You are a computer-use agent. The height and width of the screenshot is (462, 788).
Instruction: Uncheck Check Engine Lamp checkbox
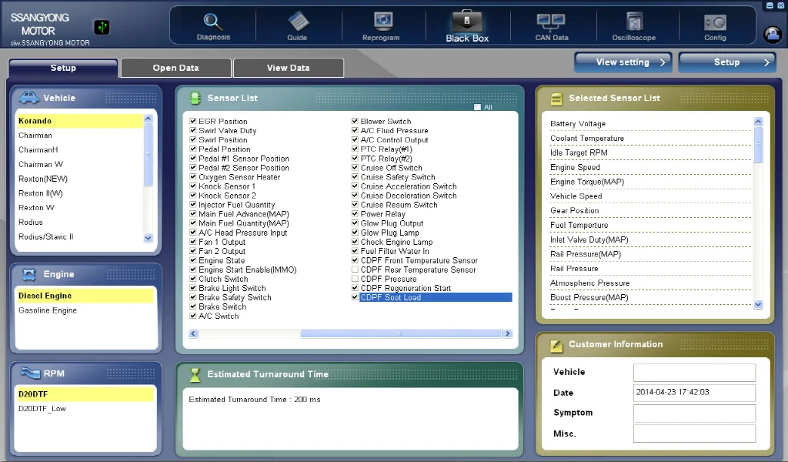(355, 242)
